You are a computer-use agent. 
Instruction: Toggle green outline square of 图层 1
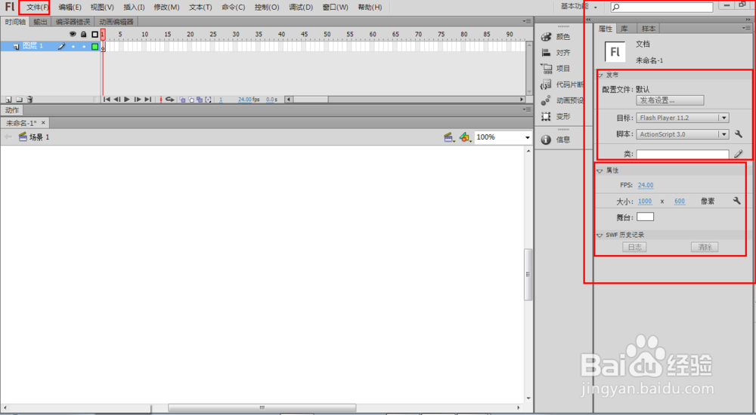(x=95, y=47)
